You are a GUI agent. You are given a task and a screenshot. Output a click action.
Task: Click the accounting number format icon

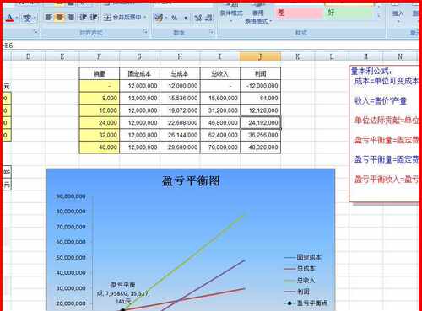(x=159, y=18)
